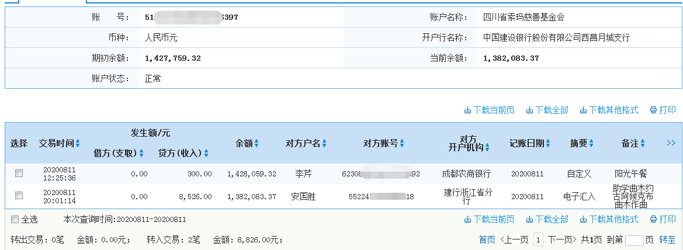This screenshot has width=683, height=250.
Task: Sort by 贷方(收入) column arrows
Action: coord(206,153)
